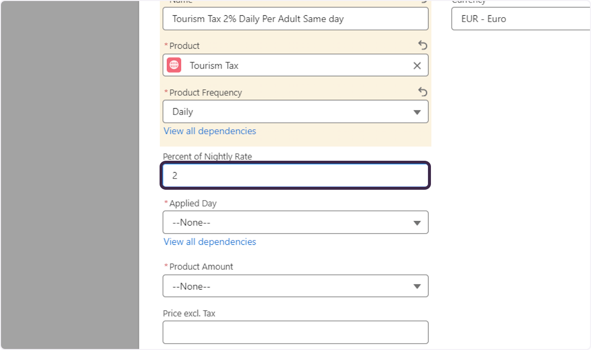Click the Price excl. Tax label
The image size is (591, 350).
189,313
